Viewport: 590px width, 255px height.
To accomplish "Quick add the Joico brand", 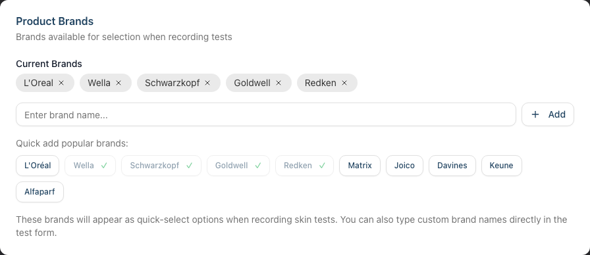I will (404, 166).
